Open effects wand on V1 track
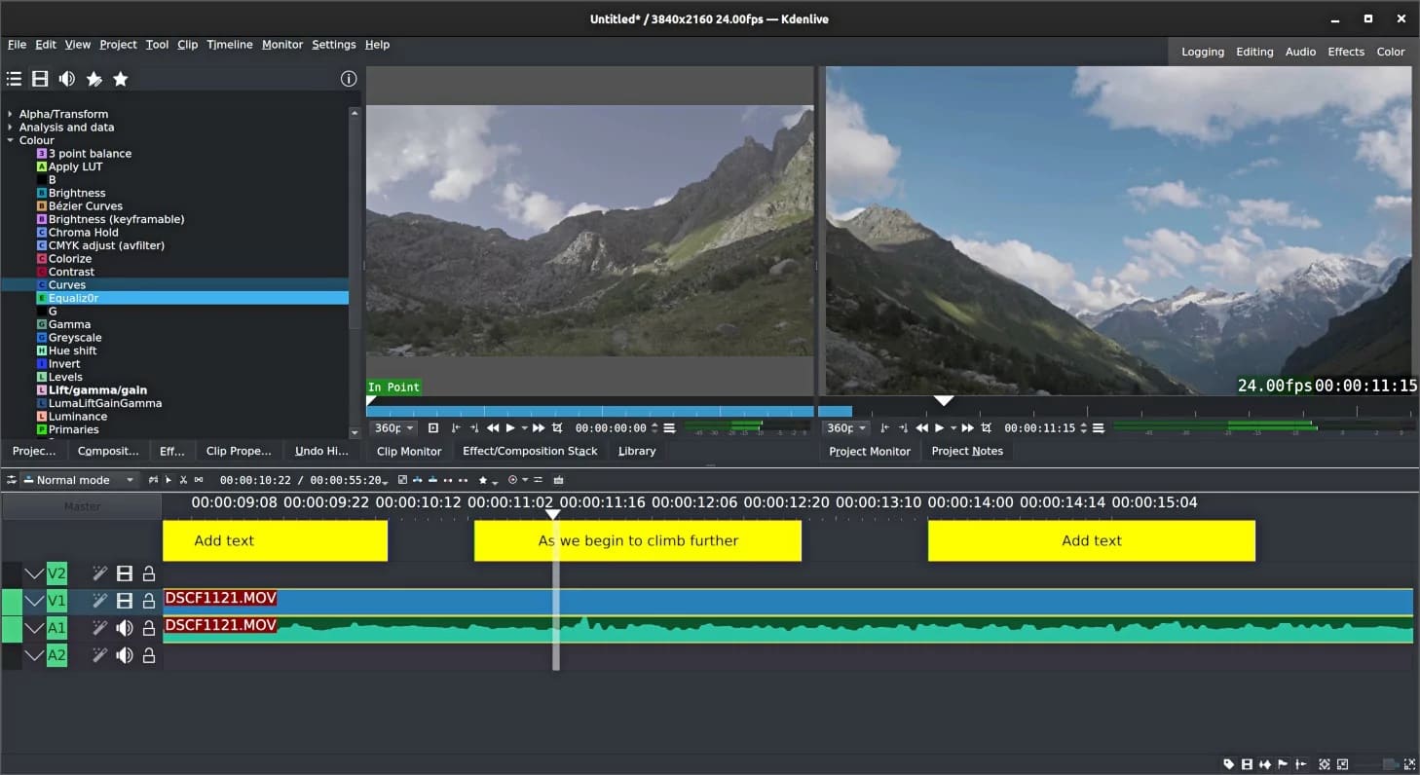Image resolution: width=1420 pixels, height=775 pixels. [x=99, y=602]
